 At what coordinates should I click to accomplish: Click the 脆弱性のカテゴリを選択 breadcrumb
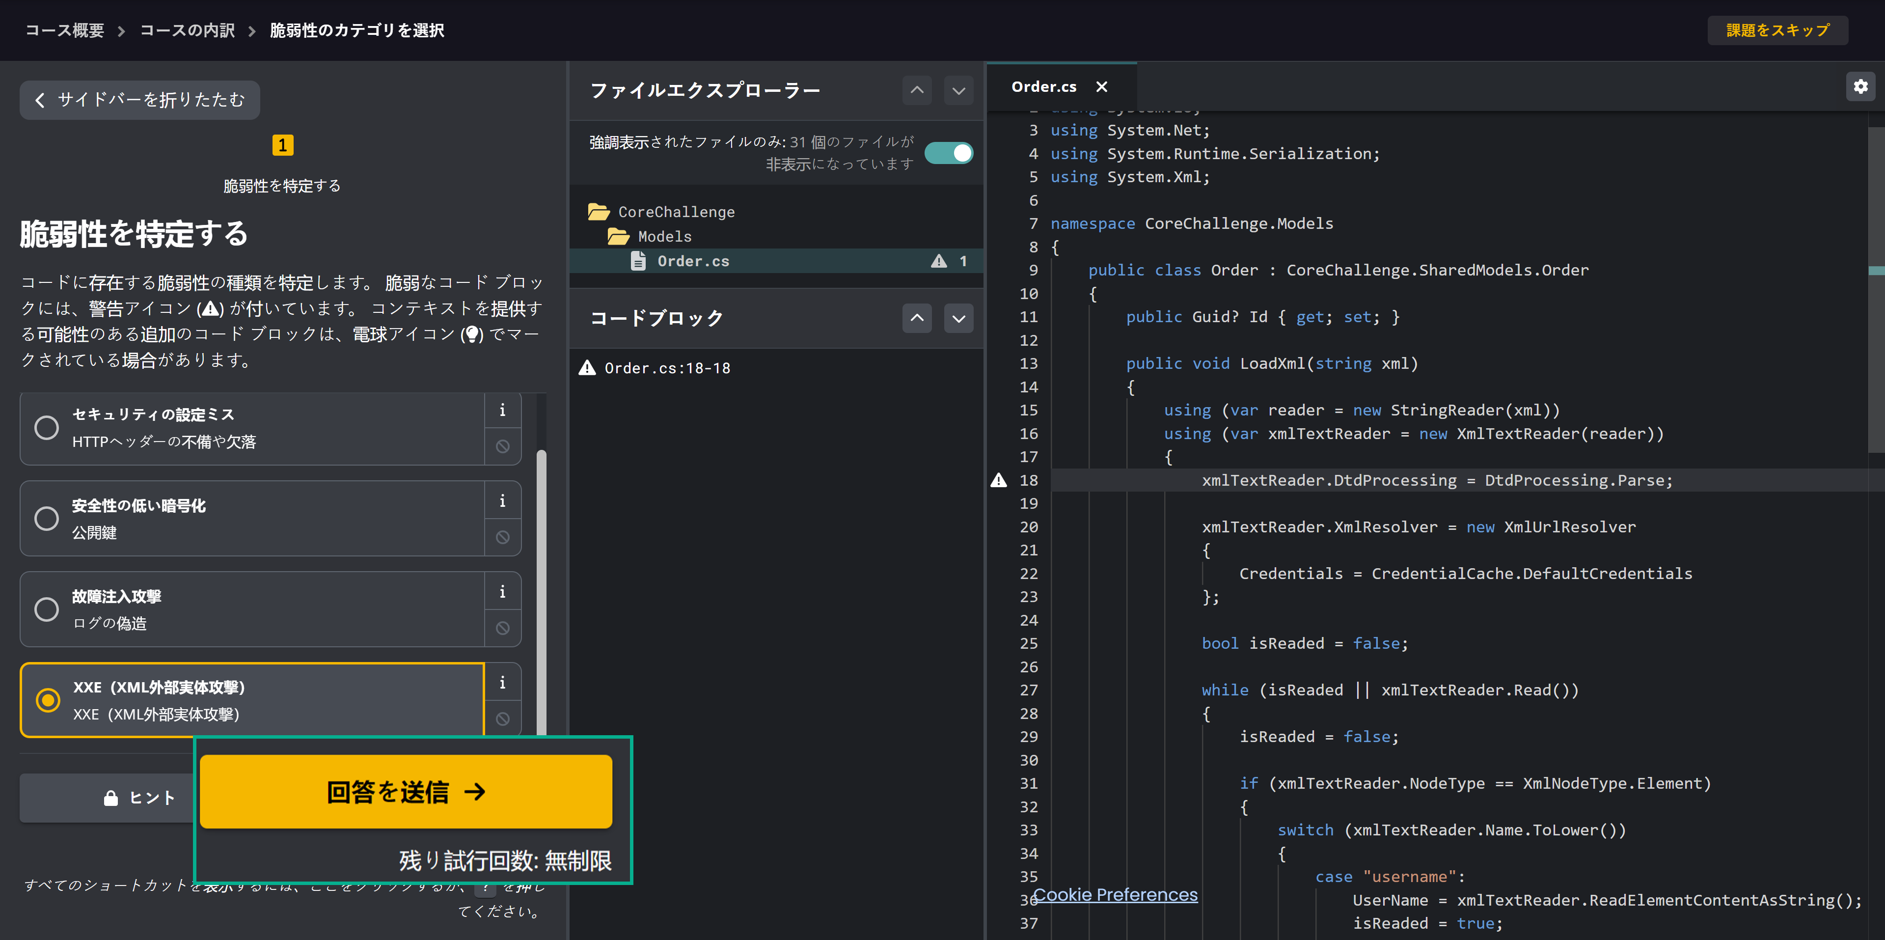coord(357,30)
